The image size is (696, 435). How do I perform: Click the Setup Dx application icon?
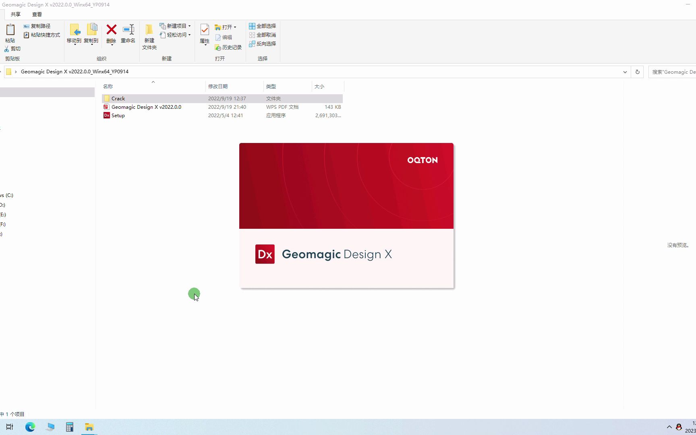coord(107,116)
